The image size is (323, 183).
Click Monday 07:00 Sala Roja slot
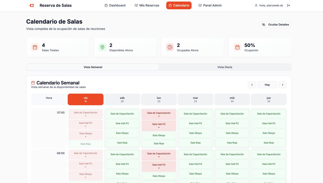[159, 144]
